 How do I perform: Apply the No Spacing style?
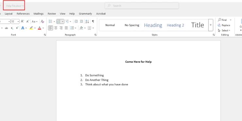coord(132,25)
